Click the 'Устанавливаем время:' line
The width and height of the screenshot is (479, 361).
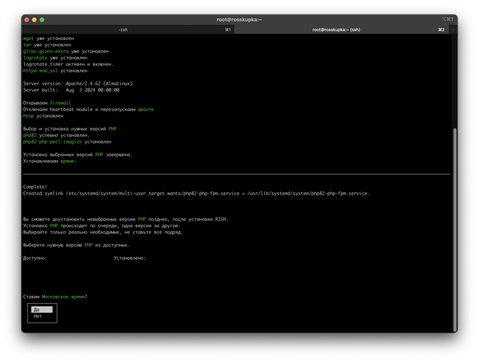[x=50, y=161]
